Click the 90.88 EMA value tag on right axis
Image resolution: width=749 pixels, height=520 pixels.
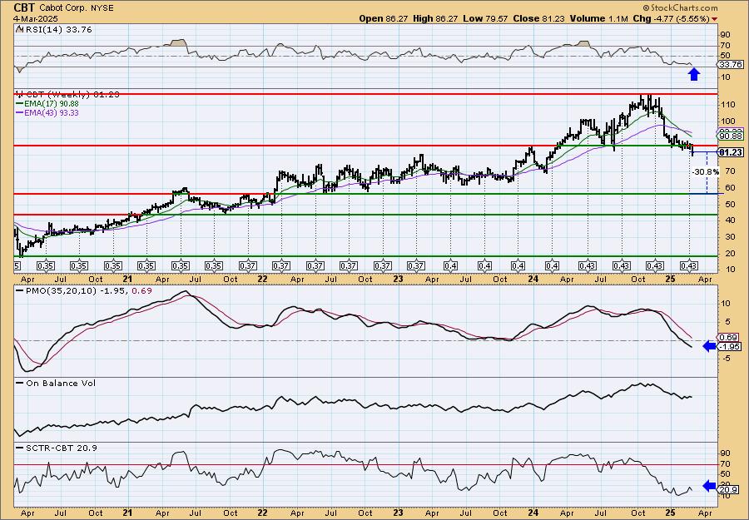731,136
